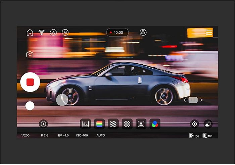Select the AUTO white balance setting
Image resolution: width=235 pixels, height=165 pixels.
[101, 136]
